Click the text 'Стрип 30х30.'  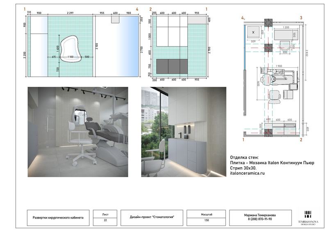243,168
